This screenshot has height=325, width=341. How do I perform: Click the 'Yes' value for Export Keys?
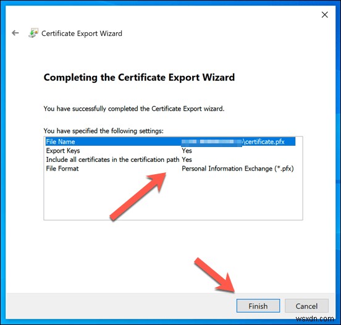187,151
